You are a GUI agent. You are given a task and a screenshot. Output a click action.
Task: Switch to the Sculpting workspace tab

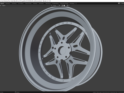(x=14, y=4)
